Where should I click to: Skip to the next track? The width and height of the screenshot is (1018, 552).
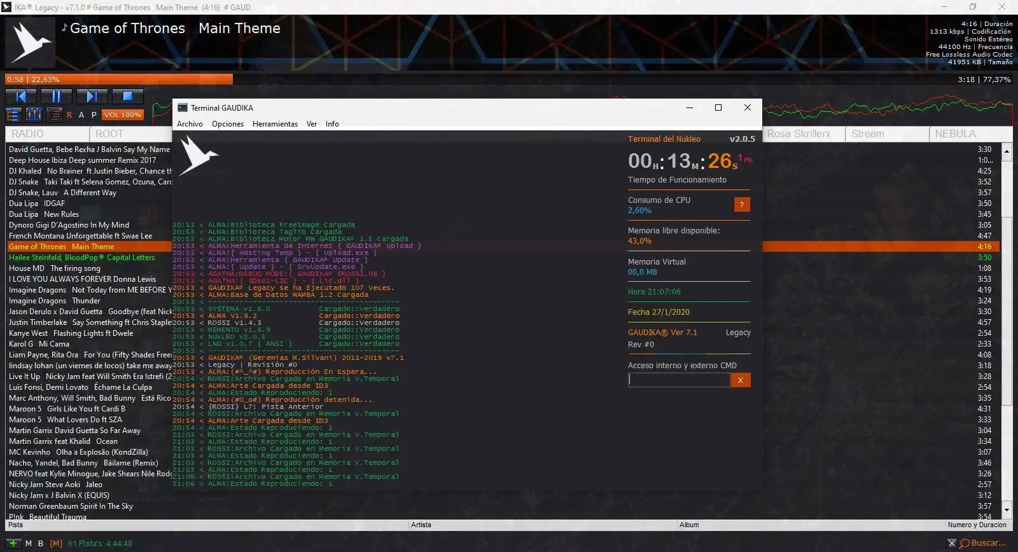click(92, 96)
